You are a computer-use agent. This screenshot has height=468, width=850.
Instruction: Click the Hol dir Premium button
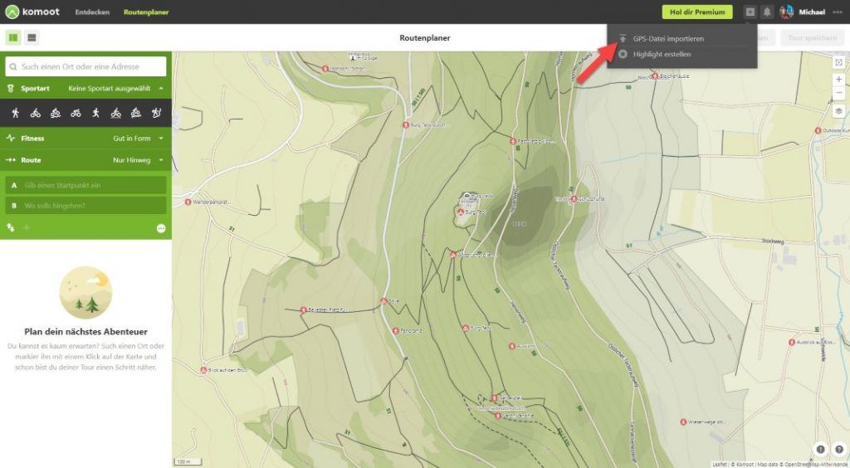[x=696, y=12]
